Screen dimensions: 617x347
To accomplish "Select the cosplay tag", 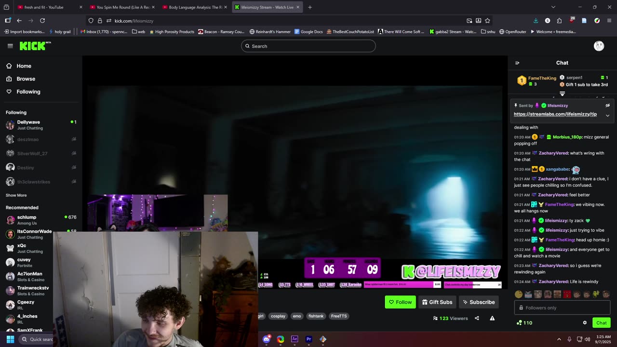I will coord(278,316).
